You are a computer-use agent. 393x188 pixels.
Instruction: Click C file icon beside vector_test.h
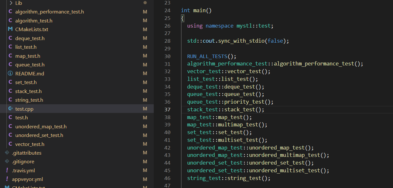[x=10, y=144]
